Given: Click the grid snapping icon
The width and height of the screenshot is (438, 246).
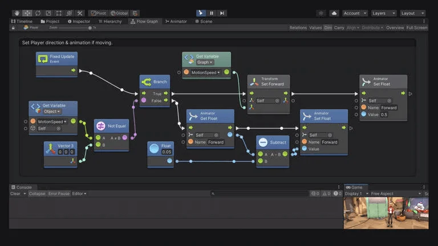Looking at the screenshot, I should (135, 13).
